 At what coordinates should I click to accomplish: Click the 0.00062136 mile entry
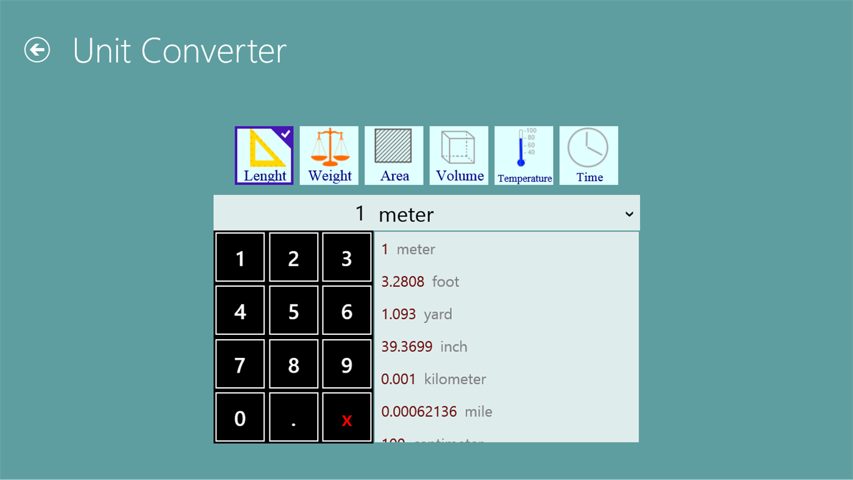[x=436, y=411]
